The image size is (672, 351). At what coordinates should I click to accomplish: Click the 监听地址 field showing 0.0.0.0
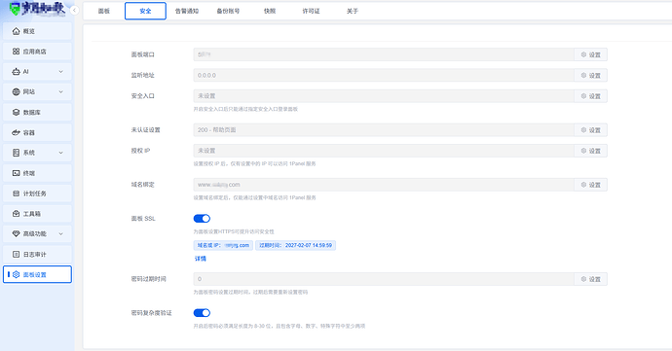coord(384,75)
